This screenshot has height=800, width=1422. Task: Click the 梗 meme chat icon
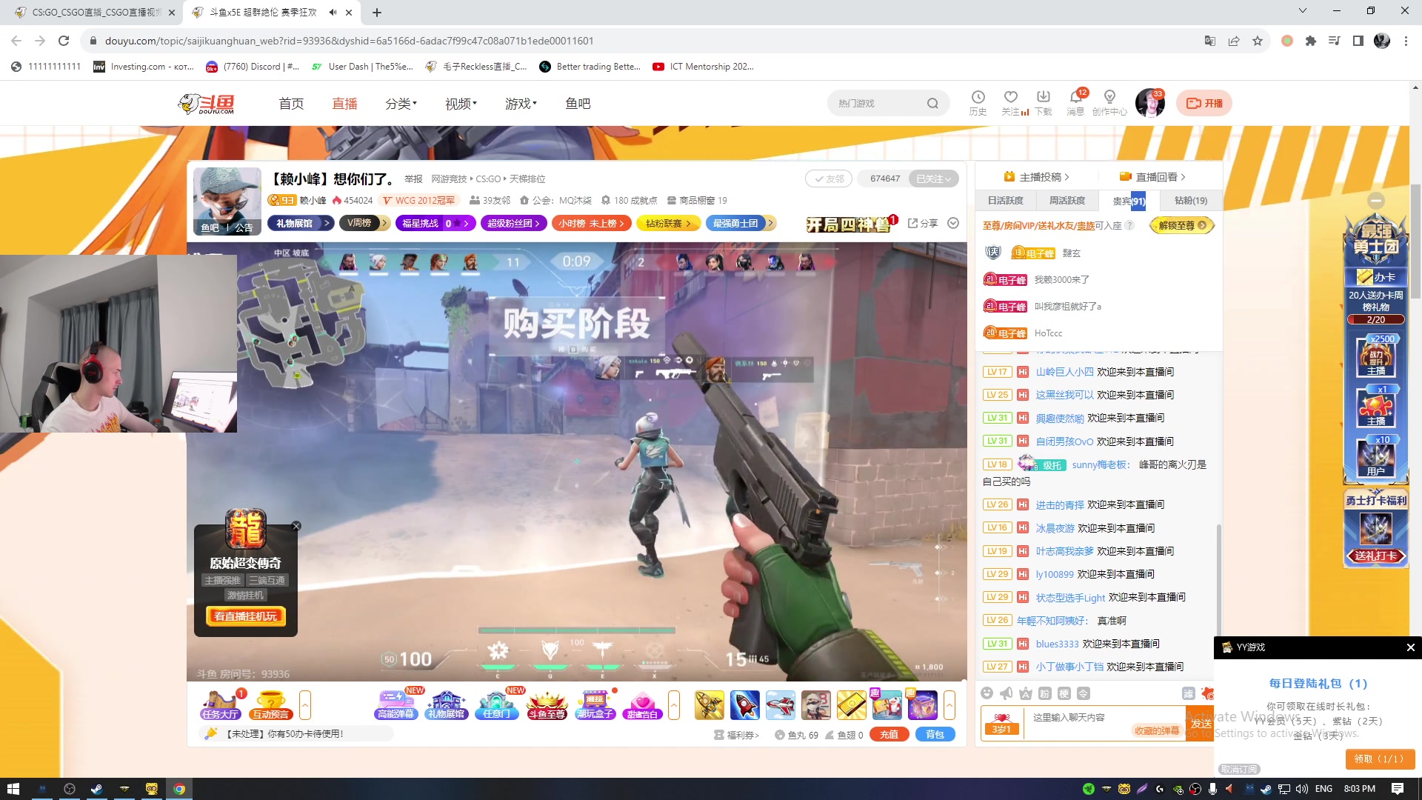1064,693
